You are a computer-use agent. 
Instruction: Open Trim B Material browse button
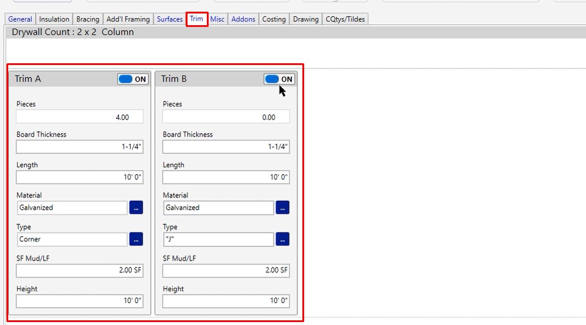(282, 208)
